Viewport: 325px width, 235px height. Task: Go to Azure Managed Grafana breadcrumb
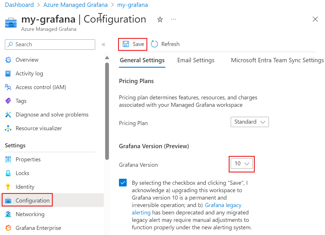[76, 5]
